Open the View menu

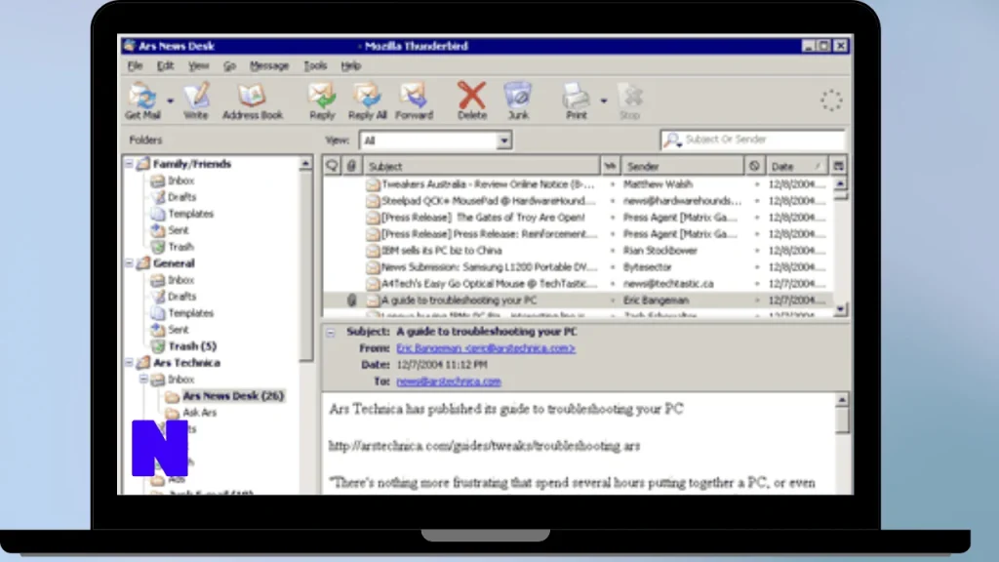click(198, 65)
